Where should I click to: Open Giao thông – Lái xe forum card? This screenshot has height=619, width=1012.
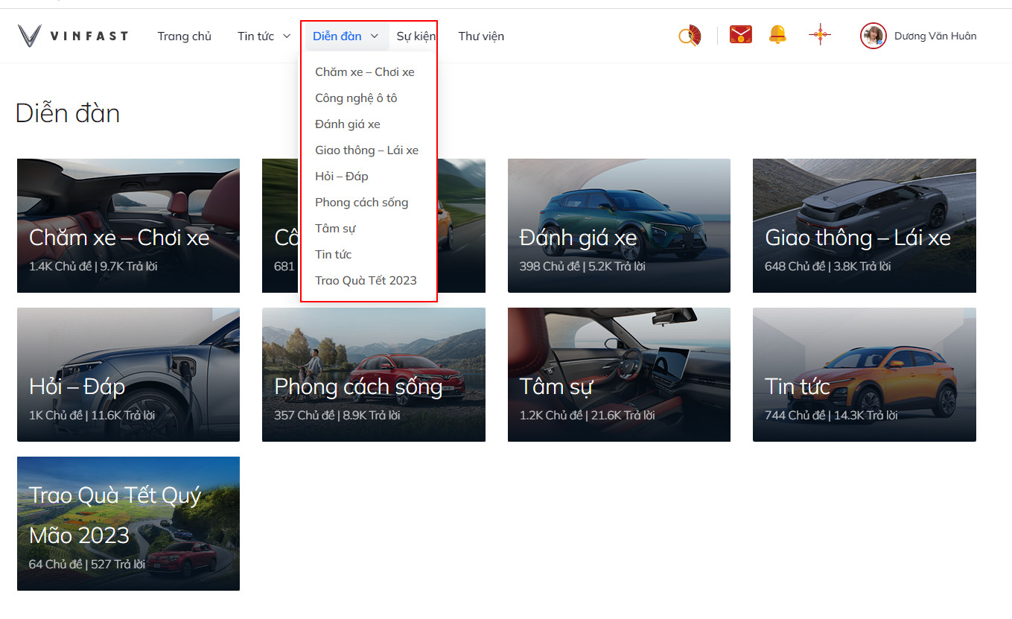click(864, 226)
